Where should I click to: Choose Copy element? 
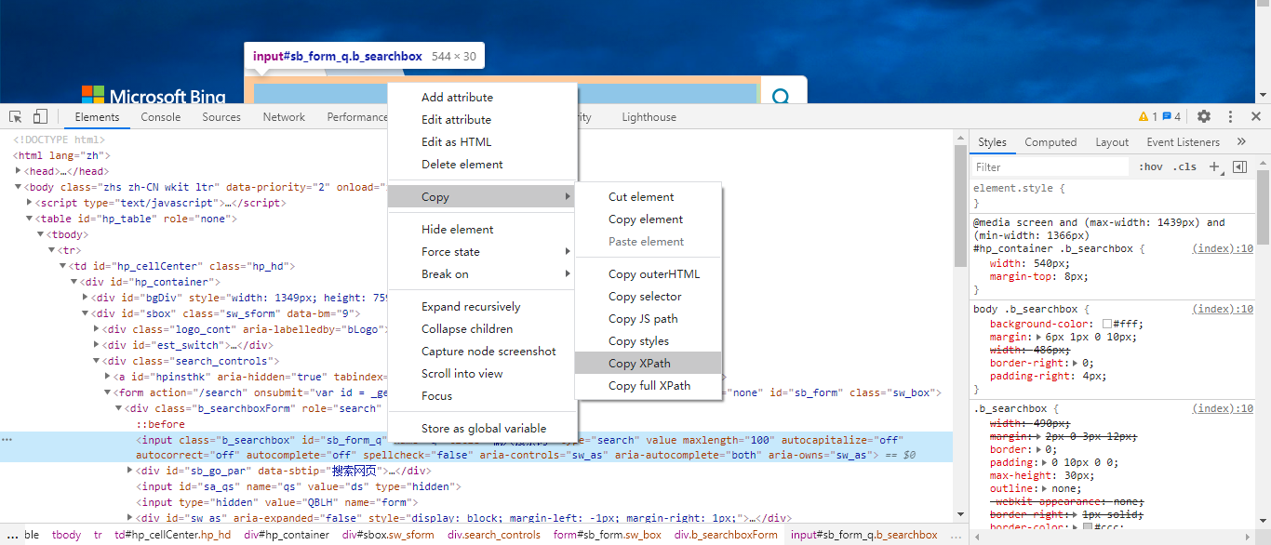pyautogui.click(x=649, y=219)
